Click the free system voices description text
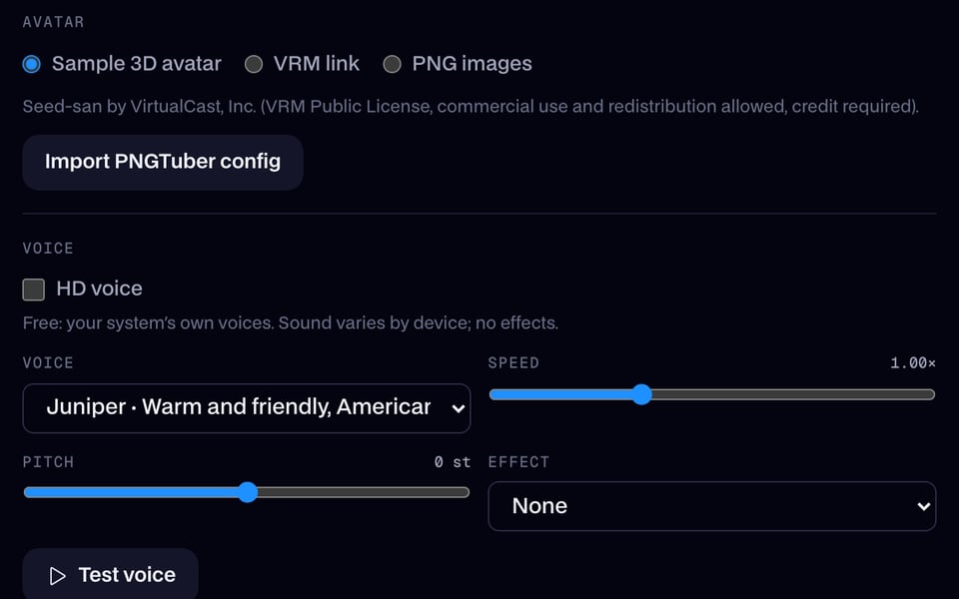Image resolution: width=959 pixels, height=599 pixels. 291,322
